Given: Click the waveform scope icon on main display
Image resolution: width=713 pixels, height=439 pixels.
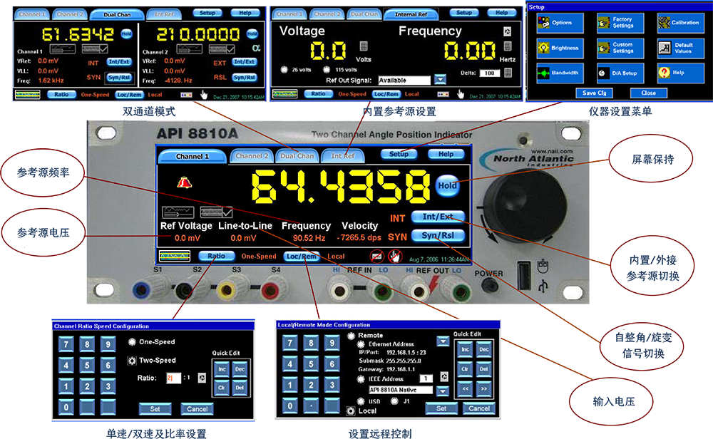Looking at the screenshot, I should pyautogui.click(x=174, y=257).
